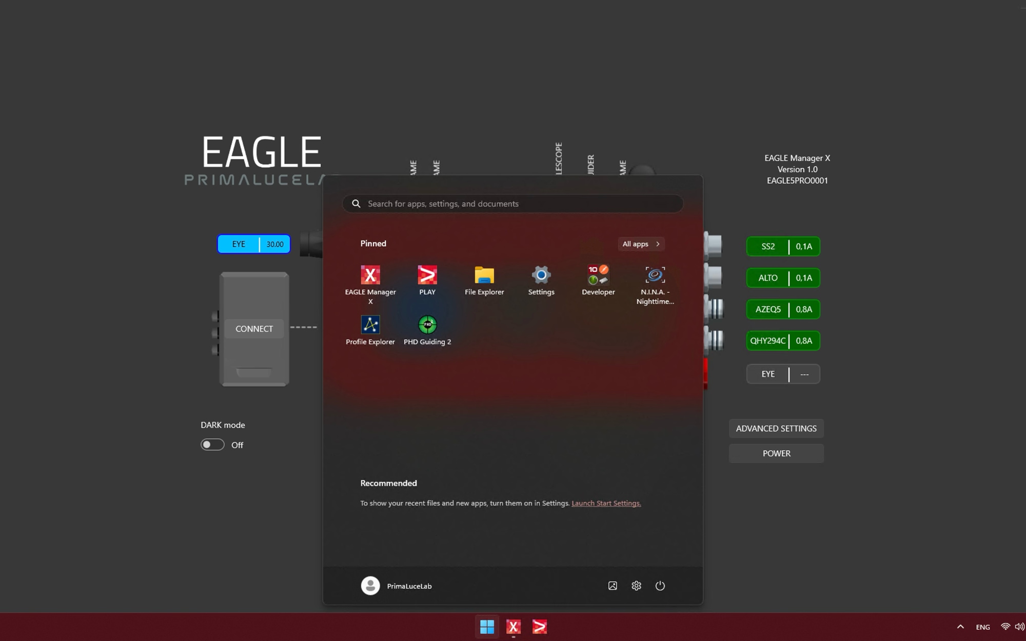Viewport: 1026px width, 641px height.
Task: Open Windows Start Menu
Action: [x=486, y=627]
